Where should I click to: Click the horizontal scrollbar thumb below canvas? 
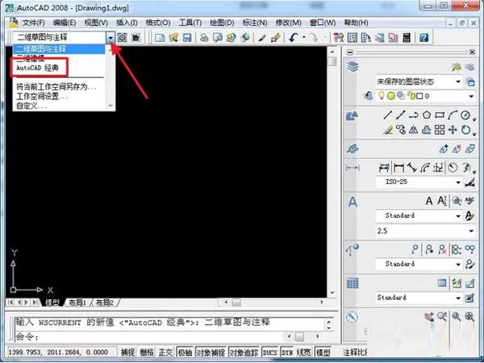pos(236,302)
